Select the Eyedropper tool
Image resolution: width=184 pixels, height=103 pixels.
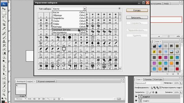click(x=4, y=86)
